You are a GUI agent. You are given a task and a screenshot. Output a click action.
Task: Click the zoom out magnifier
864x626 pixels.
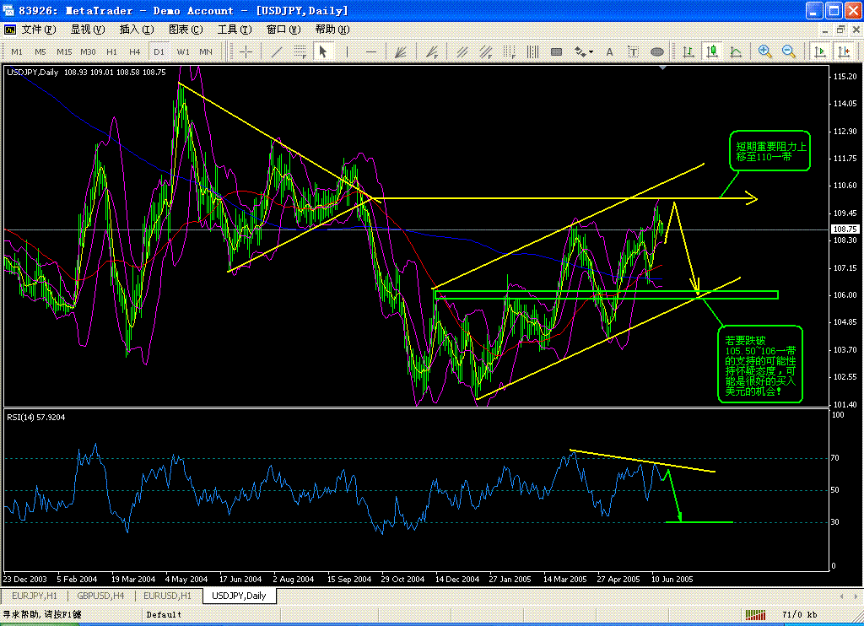point(789,51)
